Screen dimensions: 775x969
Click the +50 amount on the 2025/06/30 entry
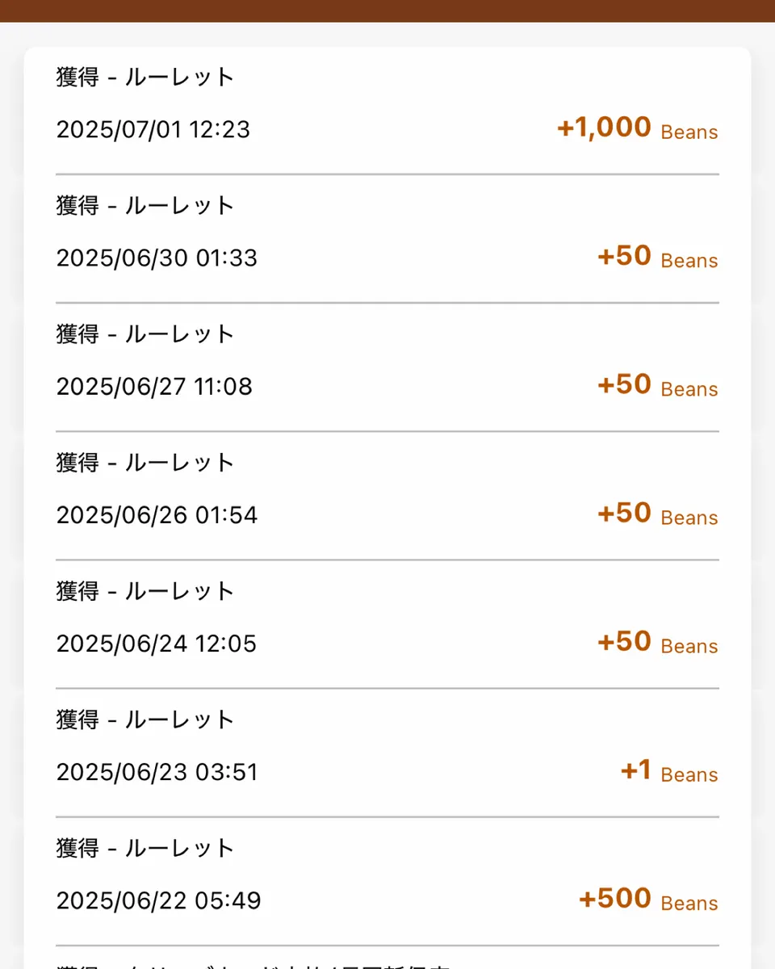coord(624,256)
